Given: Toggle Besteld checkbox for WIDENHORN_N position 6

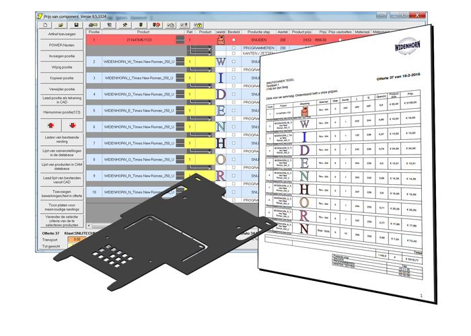Looking at the screenshot, I should (x=233, y=126).
